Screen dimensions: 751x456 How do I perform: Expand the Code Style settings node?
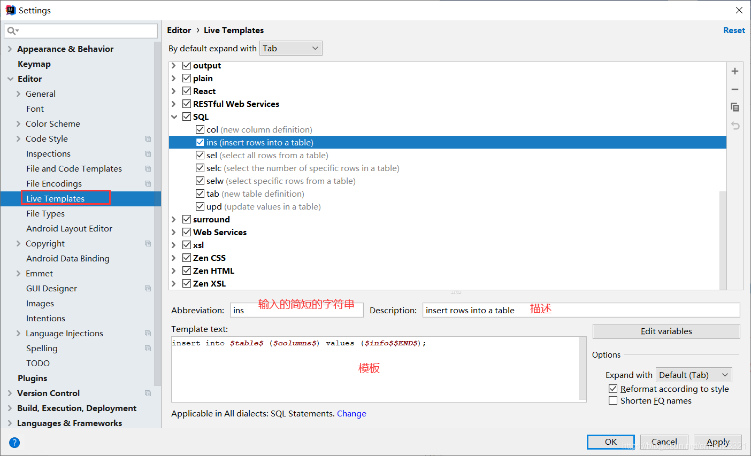coord(18,138)
